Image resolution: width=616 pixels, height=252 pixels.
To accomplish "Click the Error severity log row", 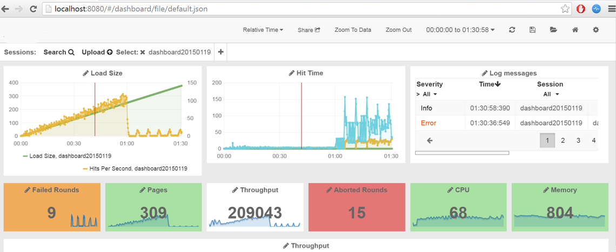I will coord(507,123).
